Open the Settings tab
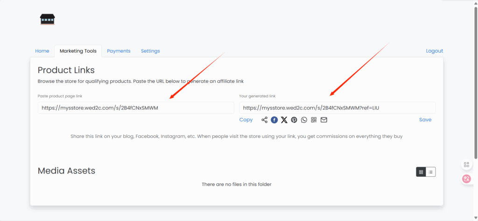Screen dimensions: 478x221 (150, 51)
